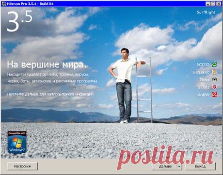Image resolution: width=223 pixels, height=175 pixels.
Task: Click the Prevx label text
Action: 205,80
